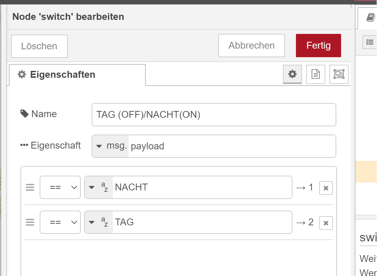Viewport: 377px width, 276px height.
Task: Grab drag handle of NACHT rule
Action: [x=30, y=187]
